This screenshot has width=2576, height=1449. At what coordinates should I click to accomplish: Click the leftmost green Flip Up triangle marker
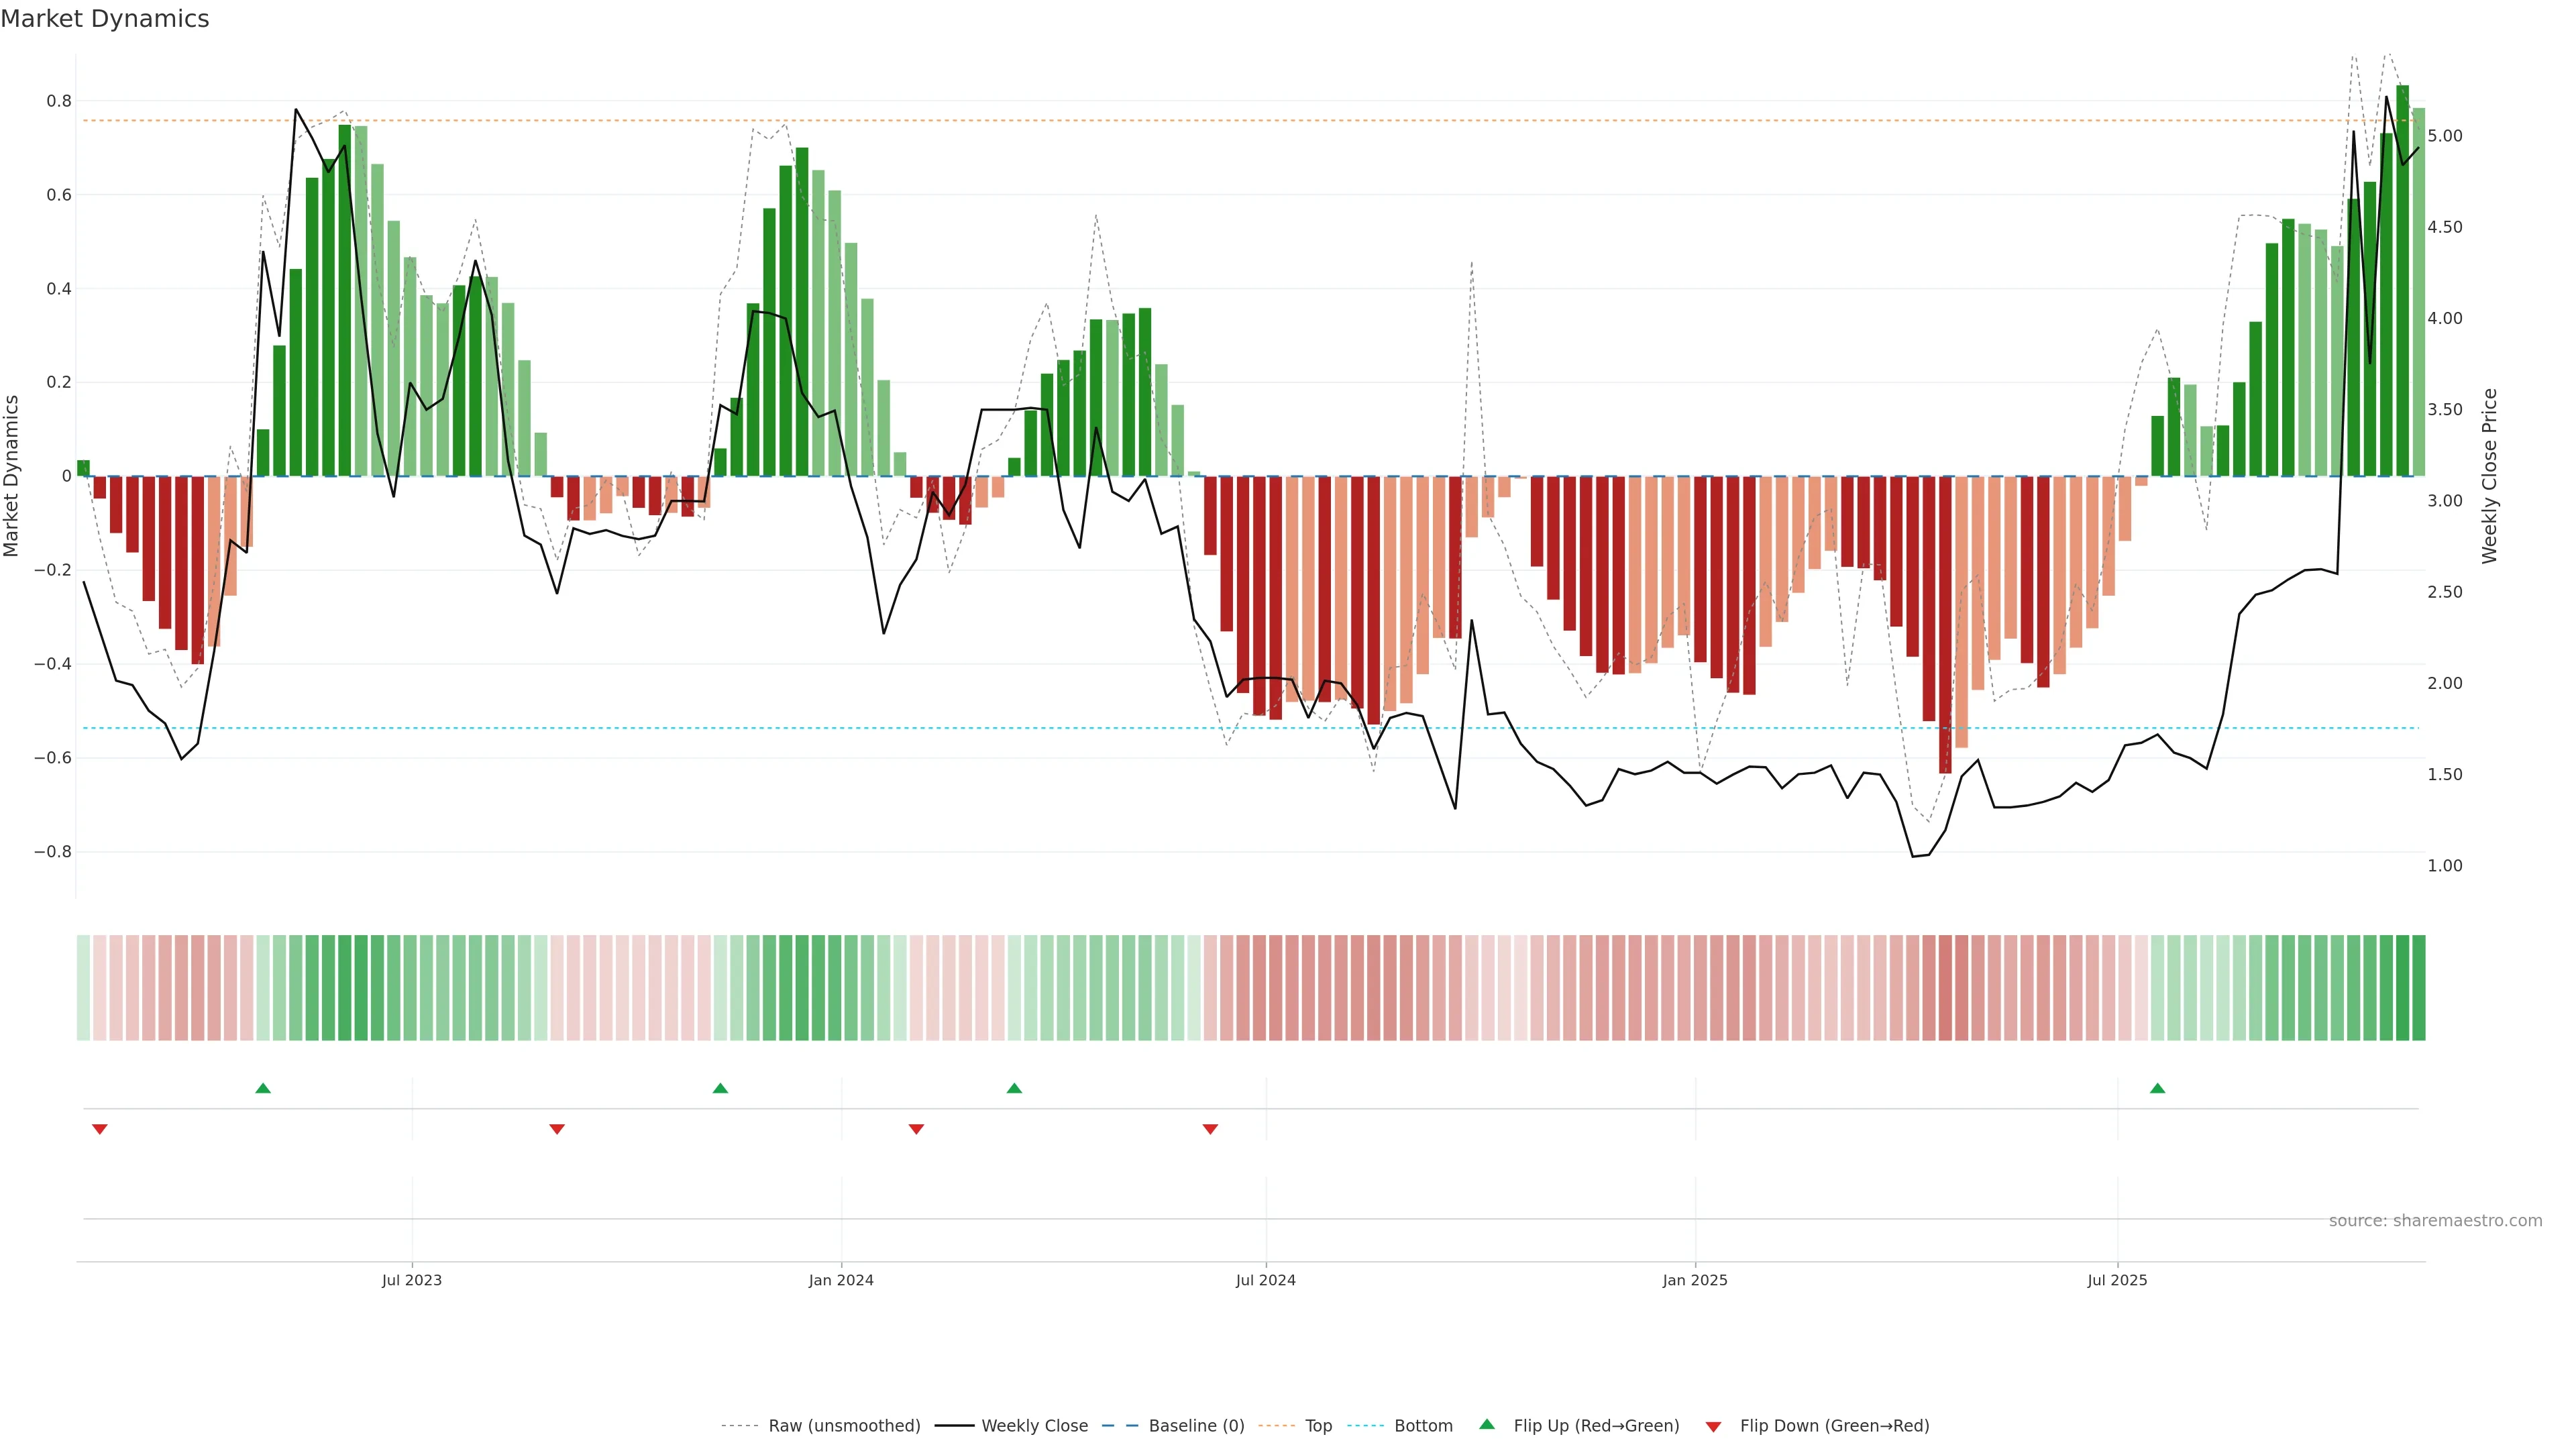[263, 1088]
